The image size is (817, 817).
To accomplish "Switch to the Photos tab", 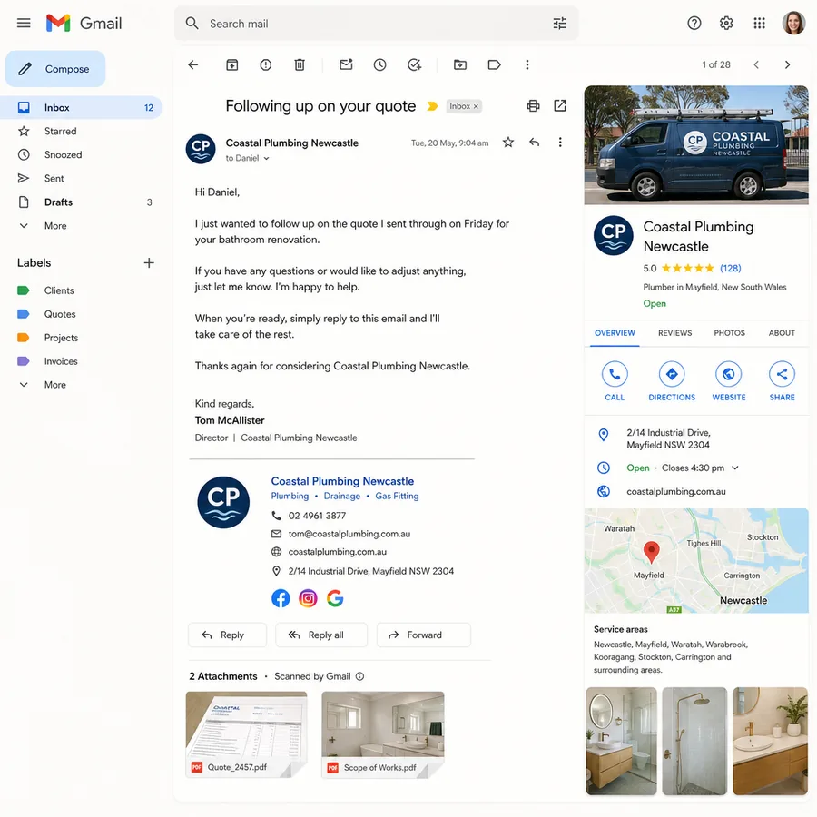I will click(x=730, y=333).
